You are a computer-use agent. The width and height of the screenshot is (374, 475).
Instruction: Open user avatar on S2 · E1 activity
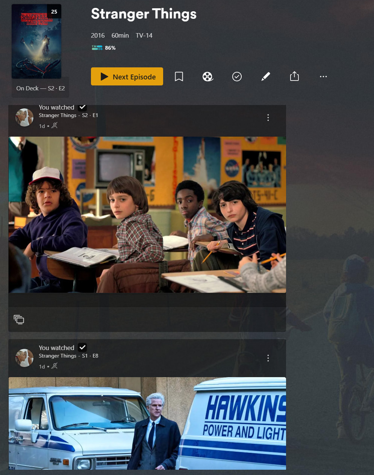coord(24,117)
